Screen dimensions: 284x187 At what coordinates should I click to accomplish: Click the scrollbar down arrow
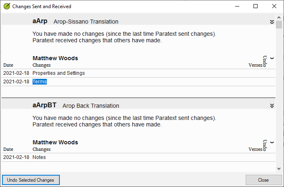[279, 169]
